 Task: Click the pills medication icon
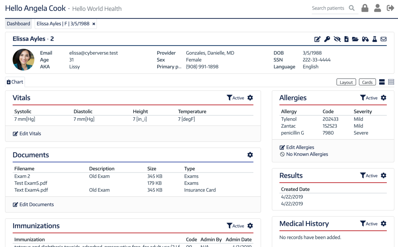click(x=365, y=39)
